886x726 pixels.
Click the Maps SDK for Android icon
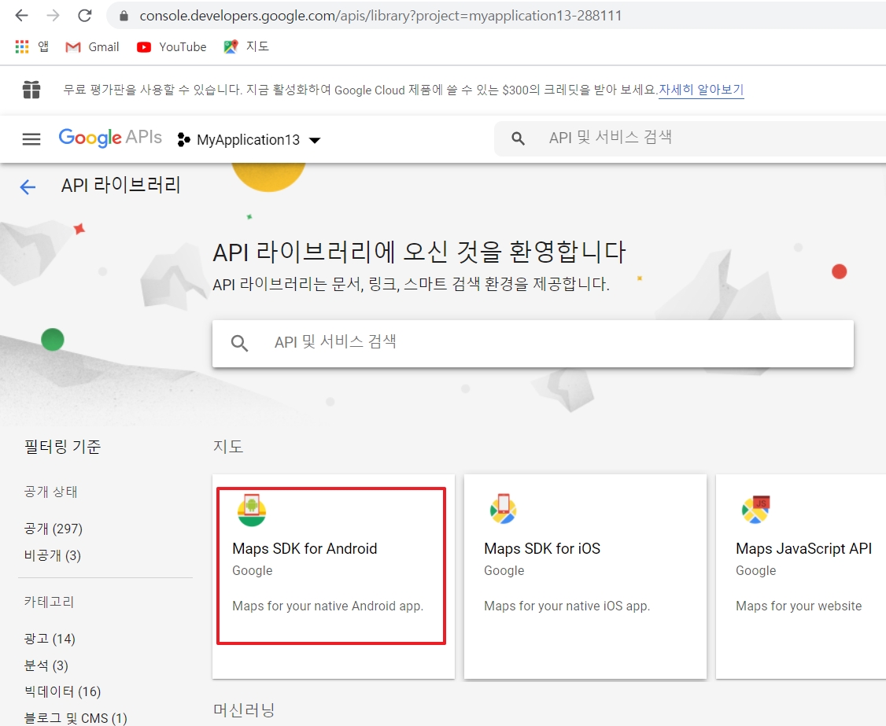pos(252,510)
